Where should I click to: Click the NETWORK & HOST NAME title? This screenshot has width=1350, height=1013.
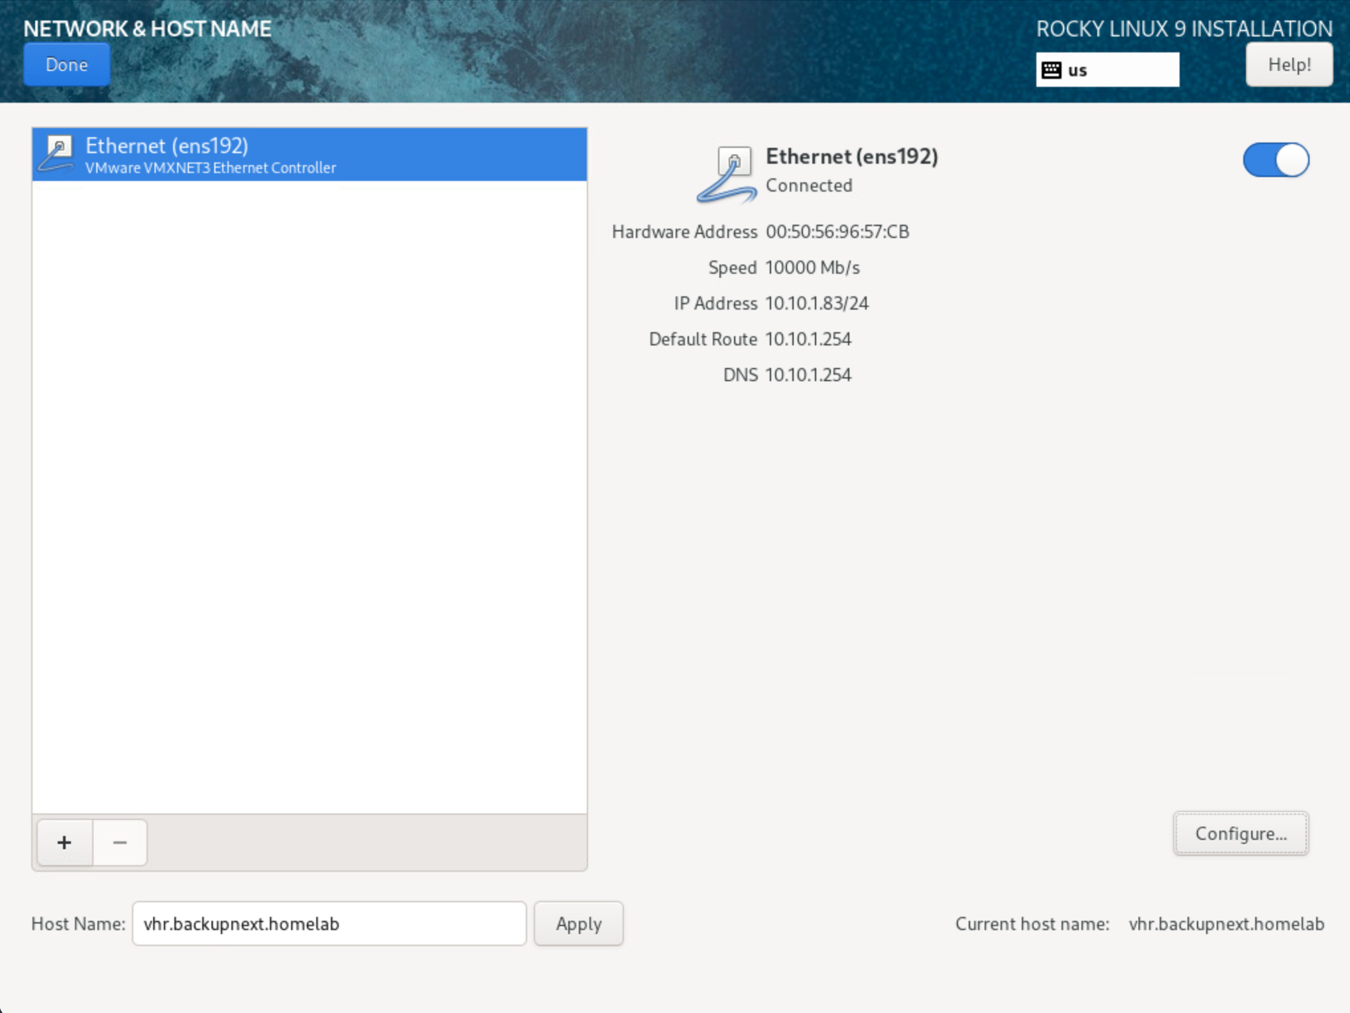coord(147,29)
